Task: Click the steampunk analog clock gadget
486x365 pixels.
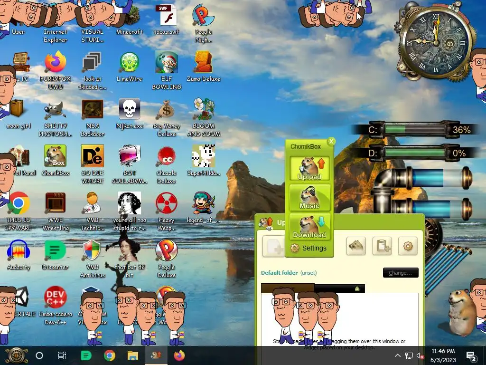Action: coord(436,43)
